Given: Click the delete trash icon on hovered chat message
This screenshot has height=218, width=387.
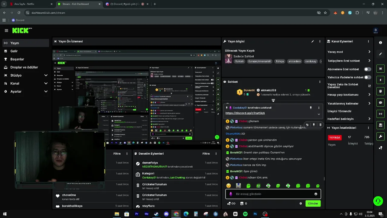Looking at the screenshot, I should click(320, 125).
